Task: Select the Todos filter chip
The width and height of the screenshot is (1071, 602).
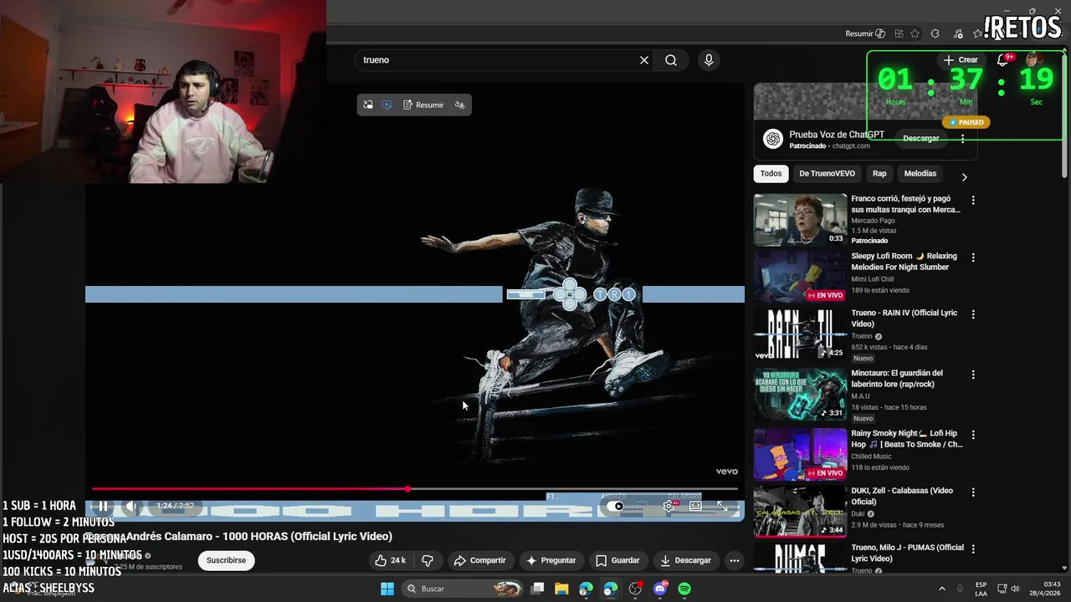Action: click(771, 173)
